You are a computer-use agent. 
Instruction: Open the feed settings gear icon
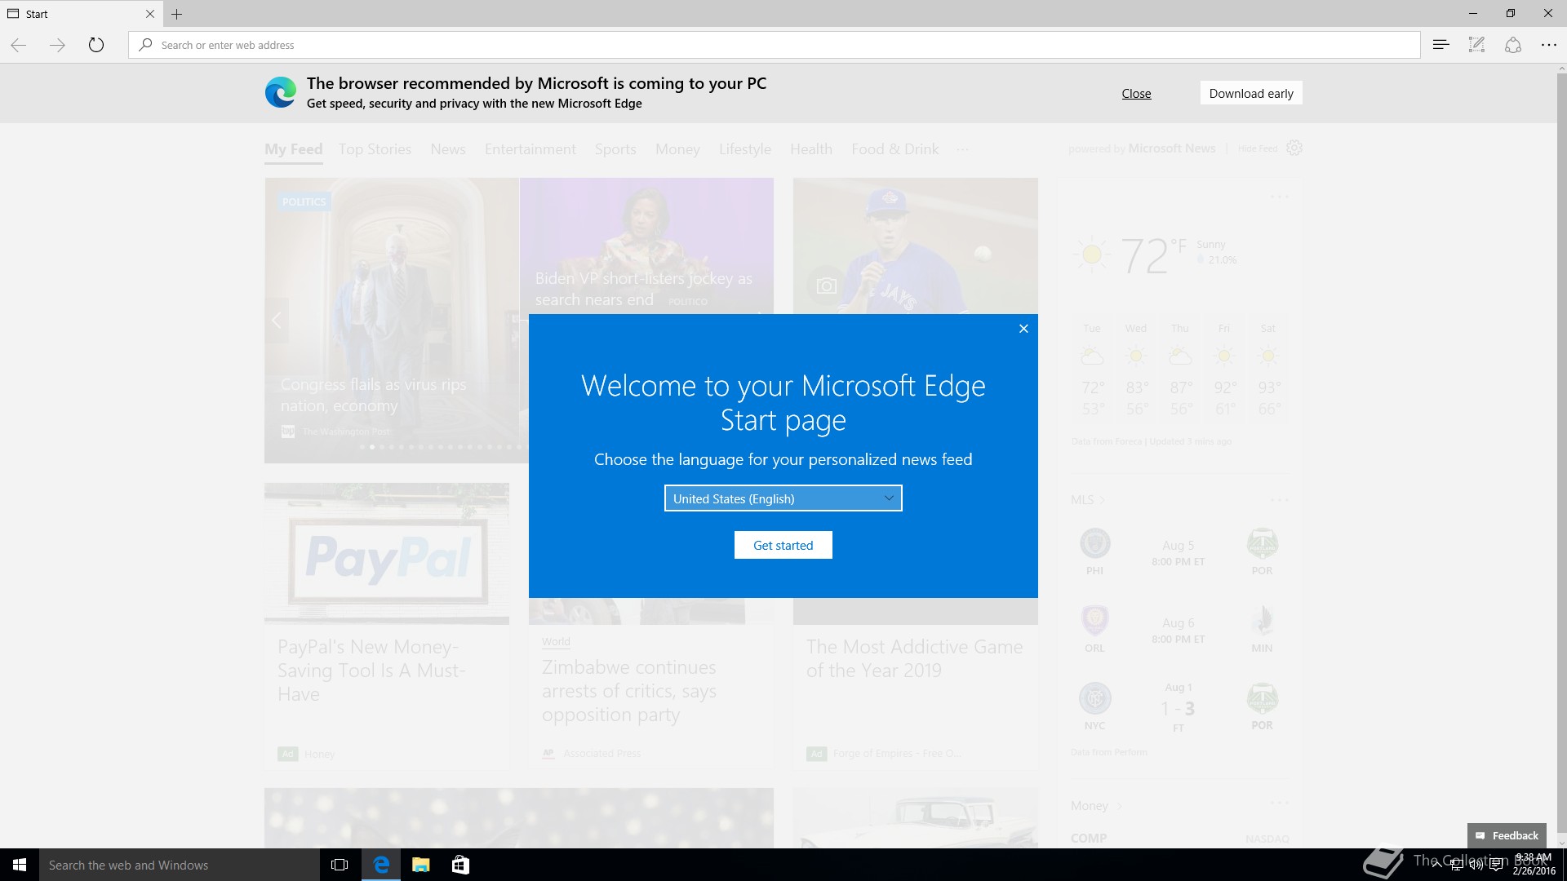pyautogui.click(x=1294, y=148)
